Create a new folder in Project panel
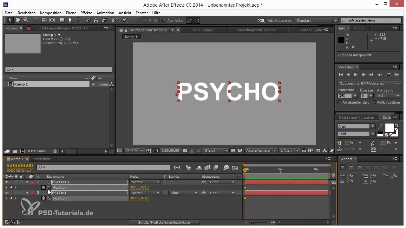Image resolution: width=406 pixels, height=228 pixels. coord(15,151)
